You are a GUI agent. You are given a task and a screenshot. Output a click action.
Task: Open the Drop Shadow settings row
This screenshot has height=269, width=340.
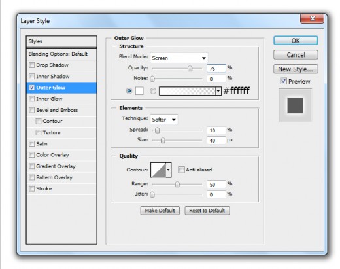[61, 65]
